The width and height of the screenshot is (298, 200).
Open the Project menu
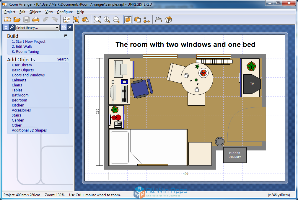pos(10,12)
